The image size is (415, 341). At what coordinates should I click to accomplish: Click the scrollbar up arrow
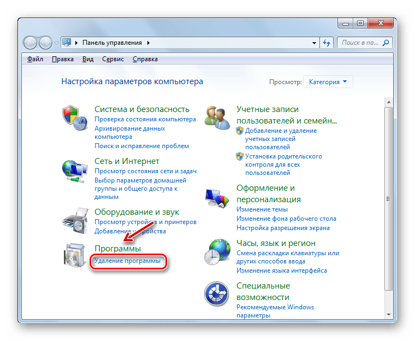coord(389,102)
